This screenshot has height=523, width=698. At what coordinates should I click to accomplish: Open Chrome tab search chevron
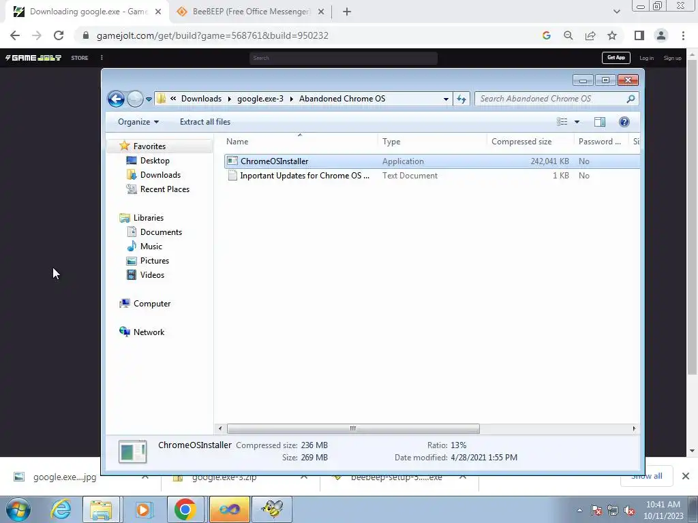pyautogui.click(x=616, y=12)
